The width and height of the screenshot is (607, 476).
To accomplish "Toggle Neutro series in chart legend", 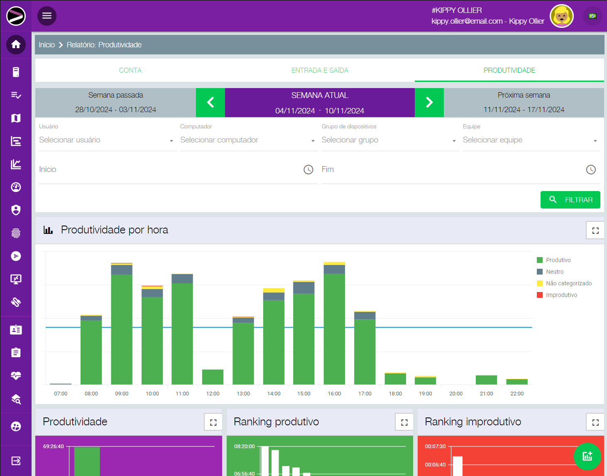I will (554, 272).
